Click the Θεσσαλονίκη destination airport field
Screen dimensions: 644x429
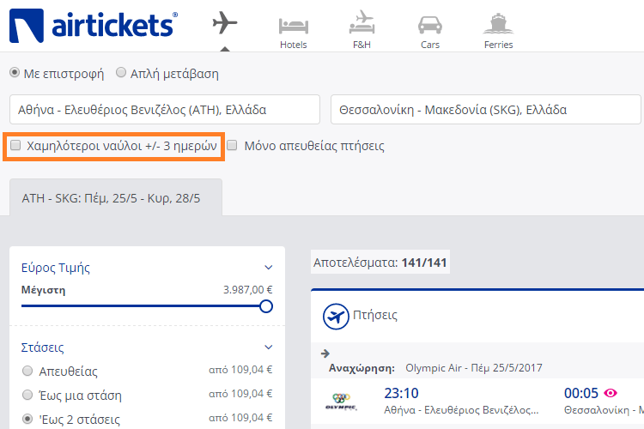click(486, 110)
